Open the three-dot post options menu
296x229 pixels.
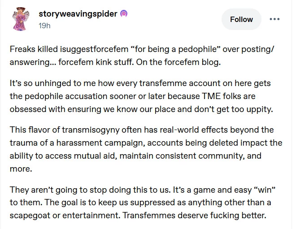[x=274, y=19]
